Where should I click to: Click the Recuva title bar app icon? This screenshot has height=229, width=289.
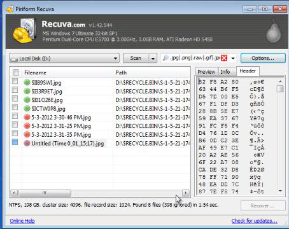(10, 9)
